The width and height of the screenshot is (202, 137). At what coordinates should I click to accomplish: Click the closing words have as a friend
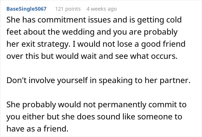pyautogui.click(x=37, y=129)
